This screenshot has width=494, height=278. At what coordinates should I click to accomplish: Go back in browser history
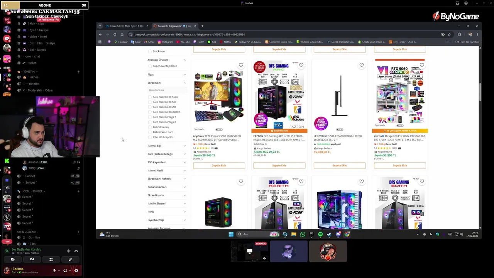100,34
